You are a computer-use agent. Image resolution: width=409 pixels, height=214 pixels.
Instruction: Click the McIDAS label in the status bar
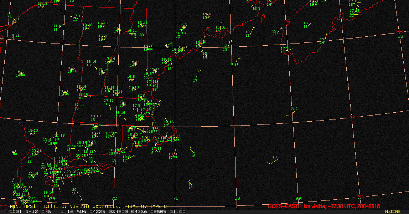click(393, 212)
